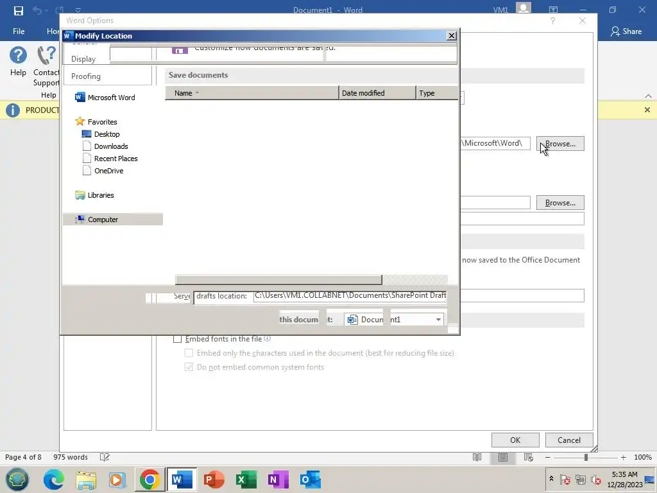Click the zoom out minus button
Screen dimensions: 657x493
(548, 457)
